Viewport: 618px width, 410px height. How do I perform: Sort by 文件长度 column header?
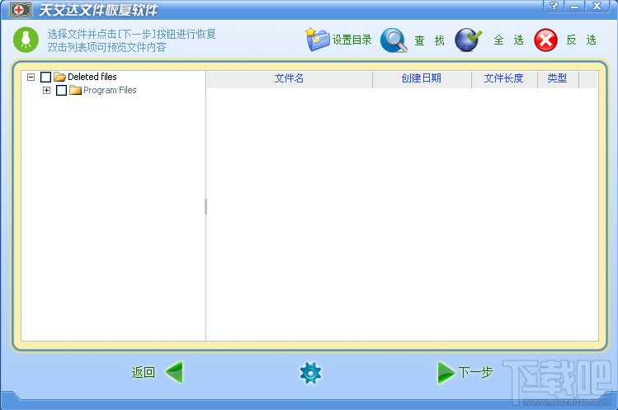click(504, 79)
